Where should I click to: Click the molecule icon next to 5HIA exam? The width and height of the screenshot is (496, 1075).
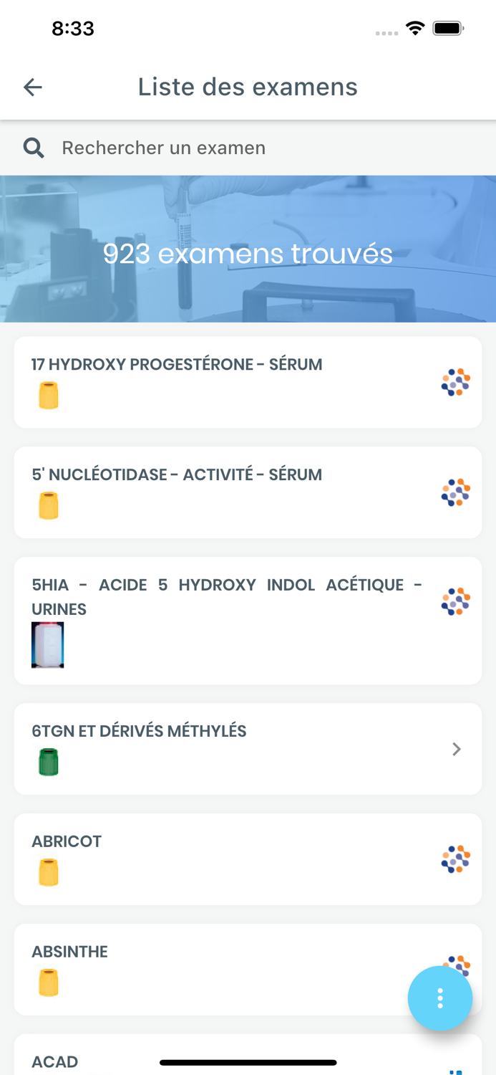click(455, 601)
